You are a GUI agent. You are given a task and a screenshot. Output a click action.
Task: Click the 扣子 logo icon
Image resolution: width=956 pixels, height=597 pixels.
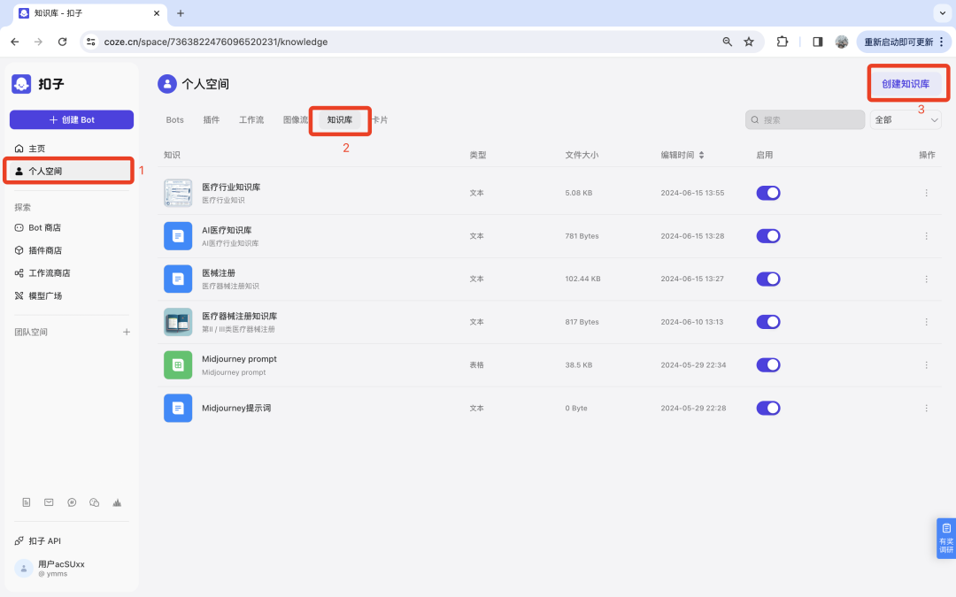[21, 84]
